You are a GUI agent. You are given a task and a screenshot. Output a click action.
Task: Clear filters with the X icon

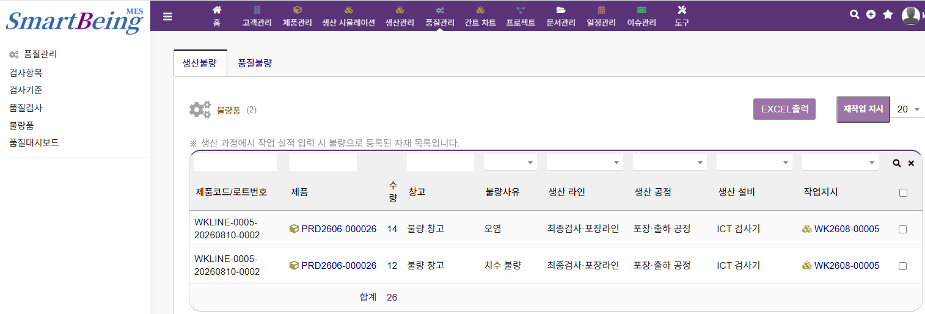click(911, 163)
